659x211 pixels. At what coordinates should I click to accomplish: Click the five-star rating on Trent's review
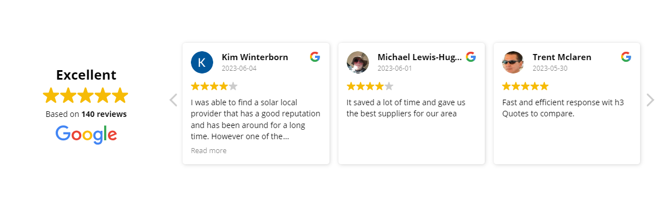(x=525, y=87)
